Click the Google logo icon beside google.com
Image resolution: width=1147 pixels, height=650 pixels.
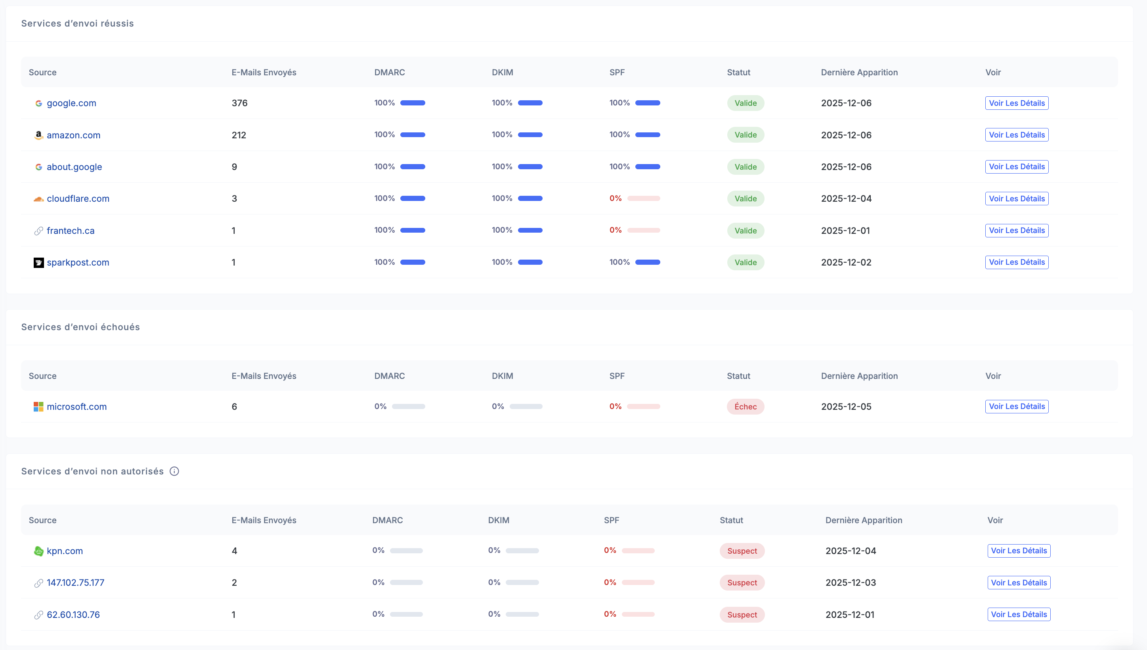[x=39, y=103]
